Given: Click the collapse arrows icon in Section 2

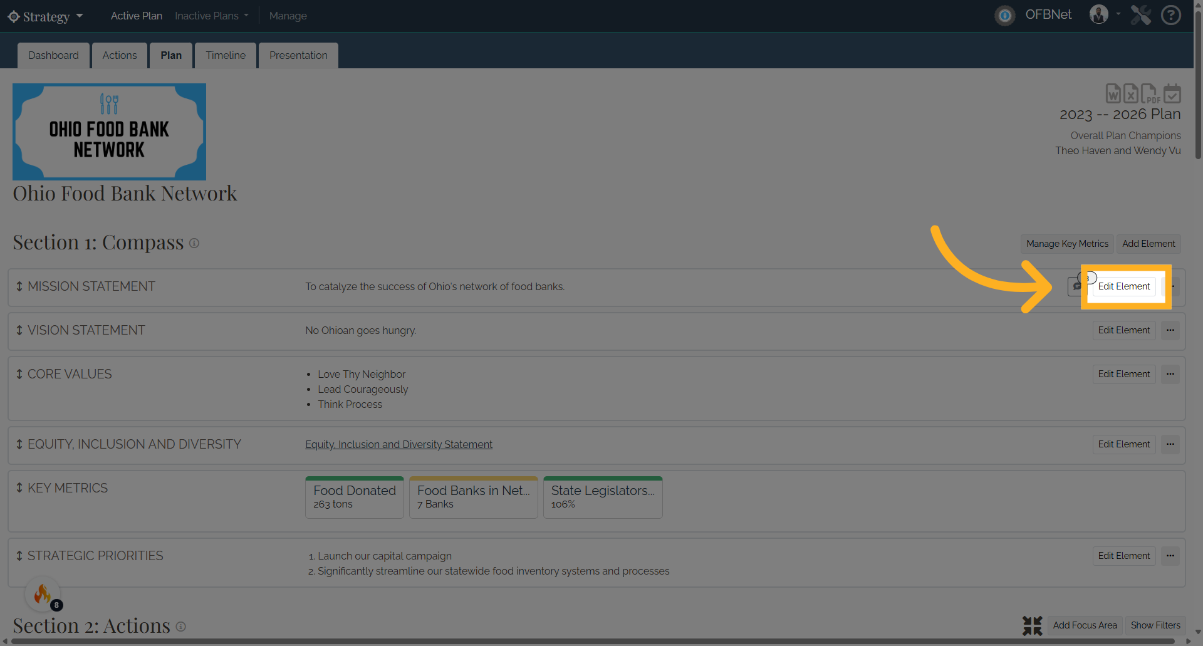Looking at the screenshot, I should [x=1033, y=625].
